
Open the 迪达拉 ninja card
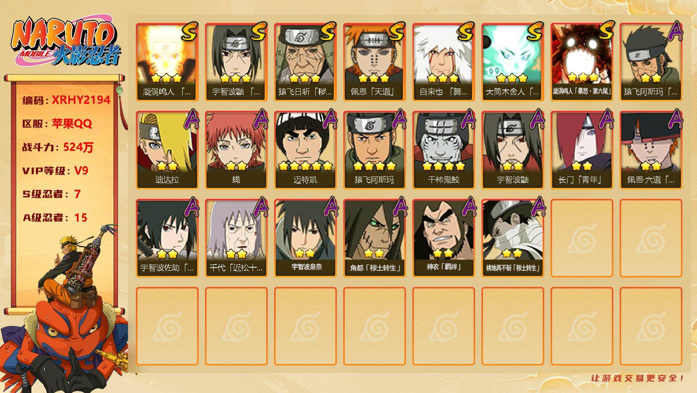click(x=167, y=150)
